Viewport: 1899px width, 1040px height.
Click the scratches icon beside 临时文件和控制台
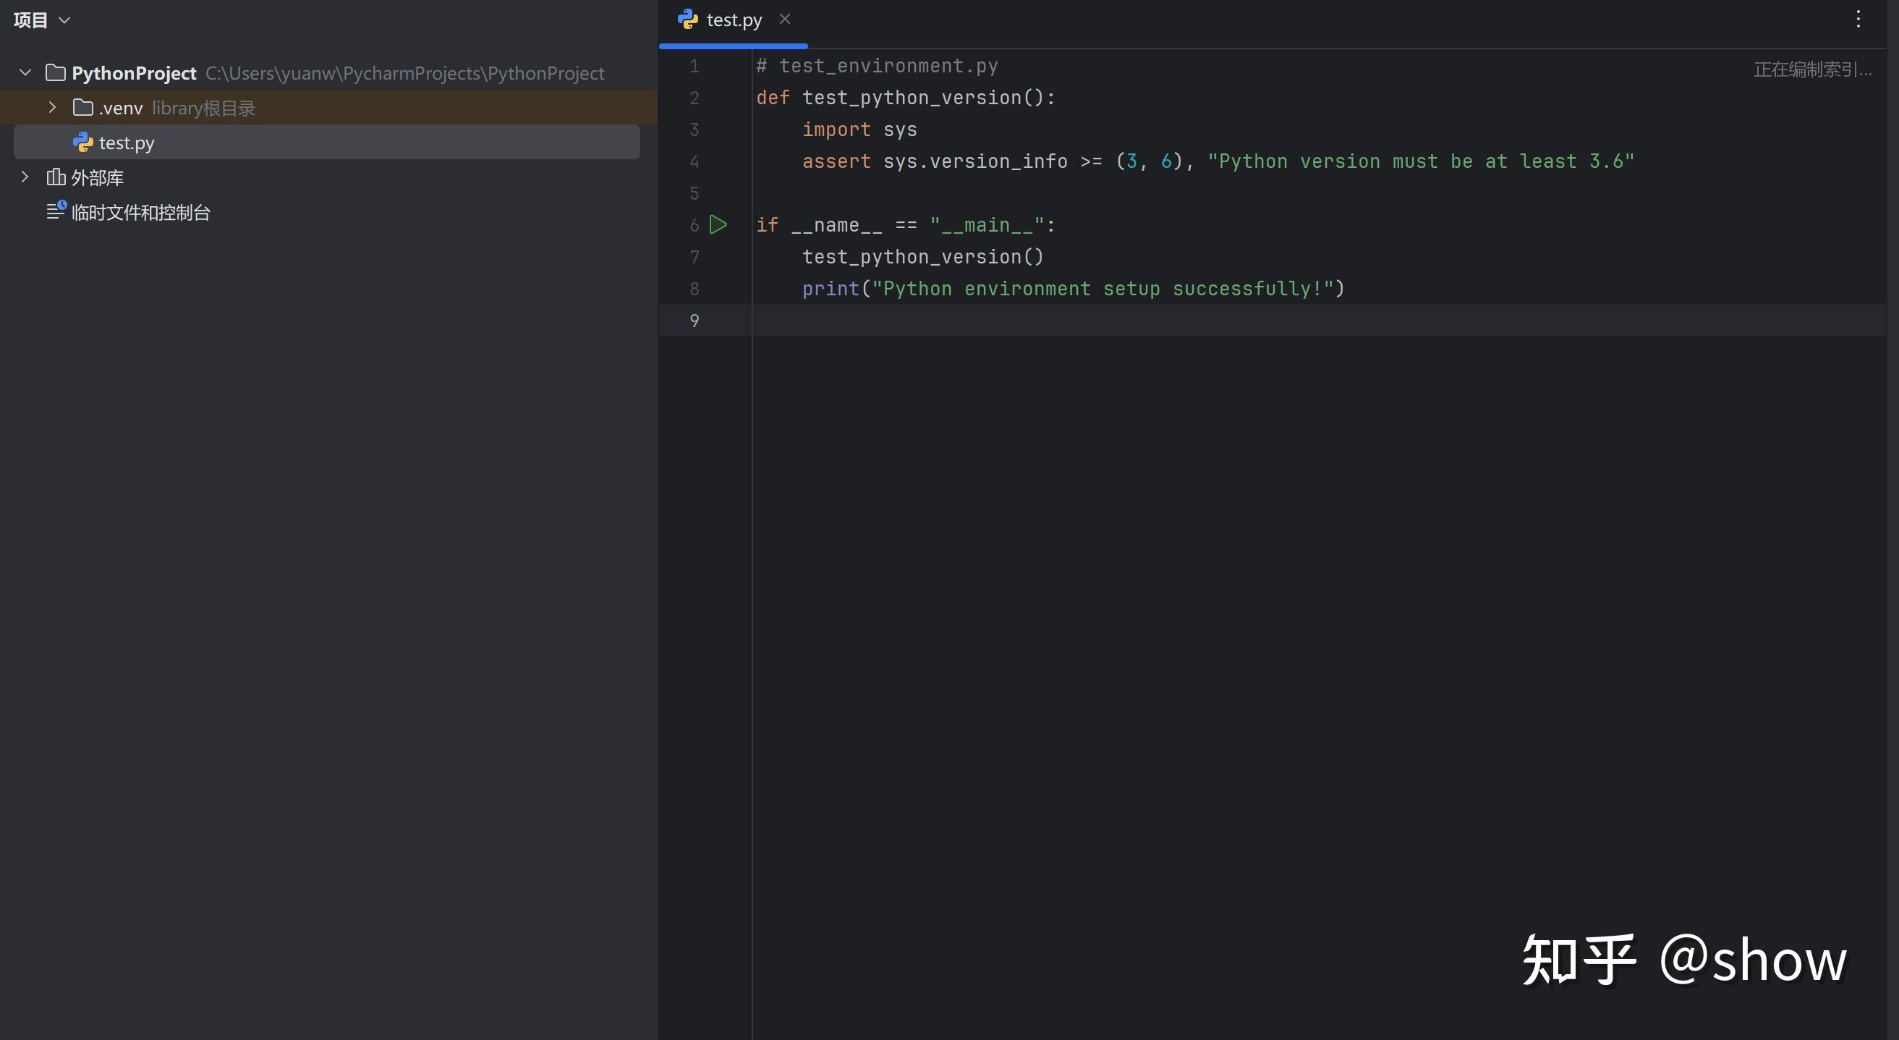pyautogui.click(x=56, y=211)
